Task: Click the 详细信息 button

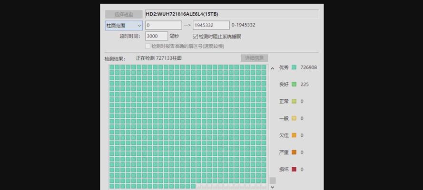Action: click(254, 58)
